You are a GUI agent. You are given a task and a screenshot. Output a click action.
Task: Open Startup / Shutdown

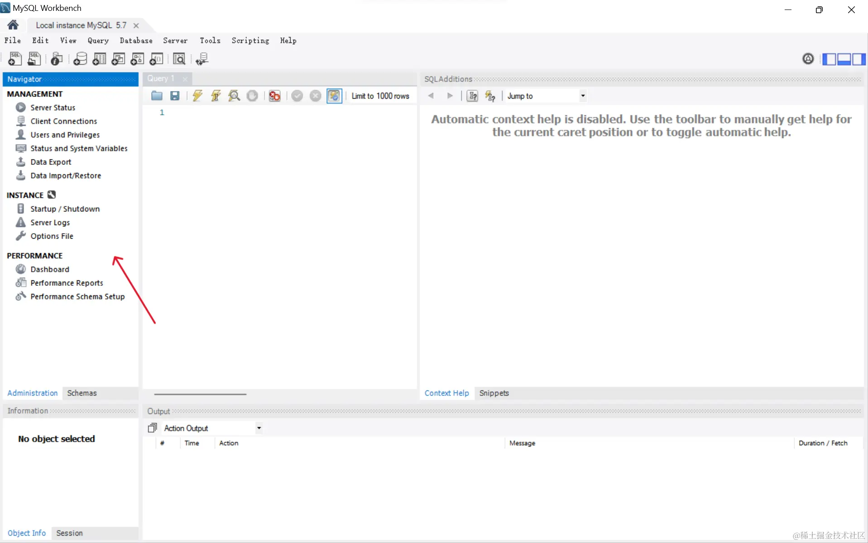(x=65, y=209)
